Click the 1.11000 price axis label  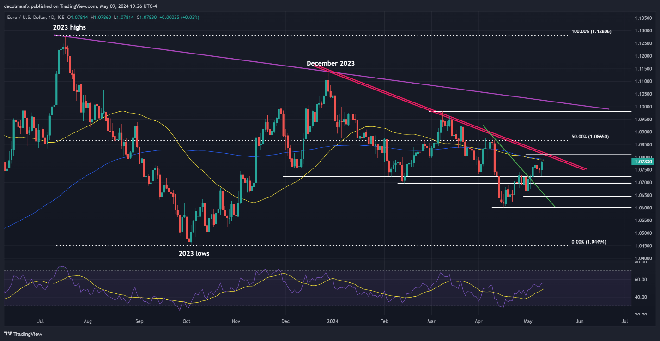coord(643,81)
